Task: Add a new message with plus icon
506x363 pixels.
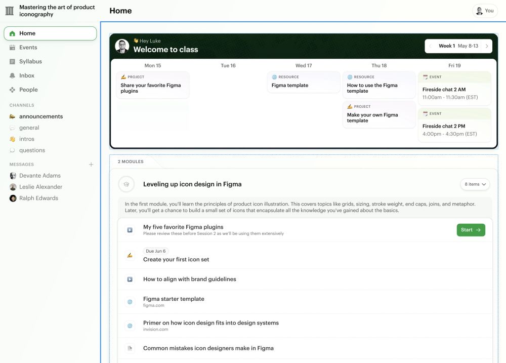Action: coord(91,165)
